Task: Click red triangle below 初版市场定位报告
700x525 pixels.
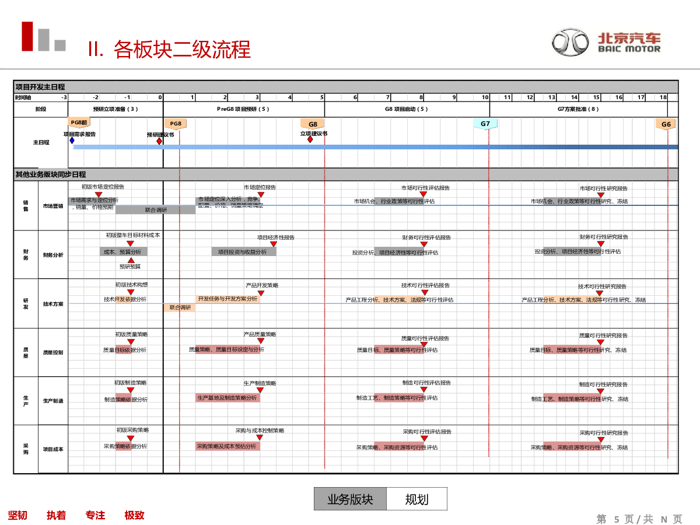Action: 99,194
